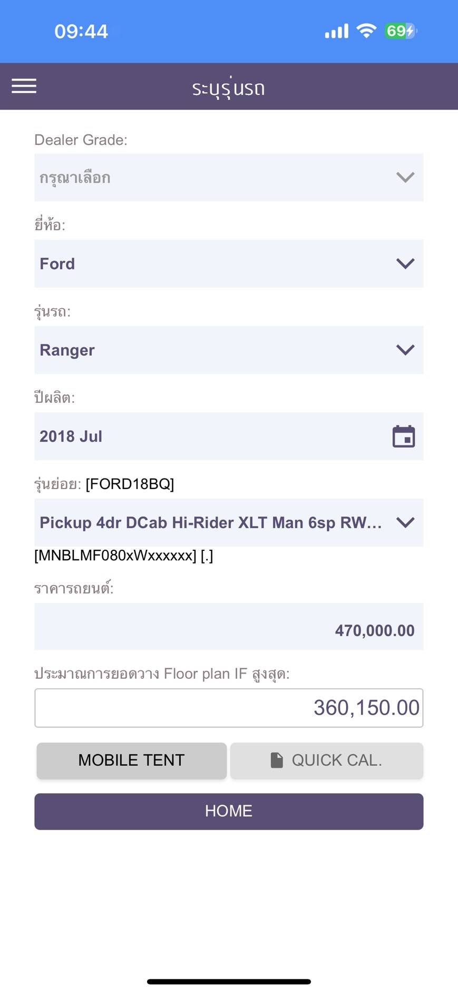This screenshot has height=993, width=458.
Task: Tap the FORD18BQ sub-model code label
Action: (x=130, y=484)
